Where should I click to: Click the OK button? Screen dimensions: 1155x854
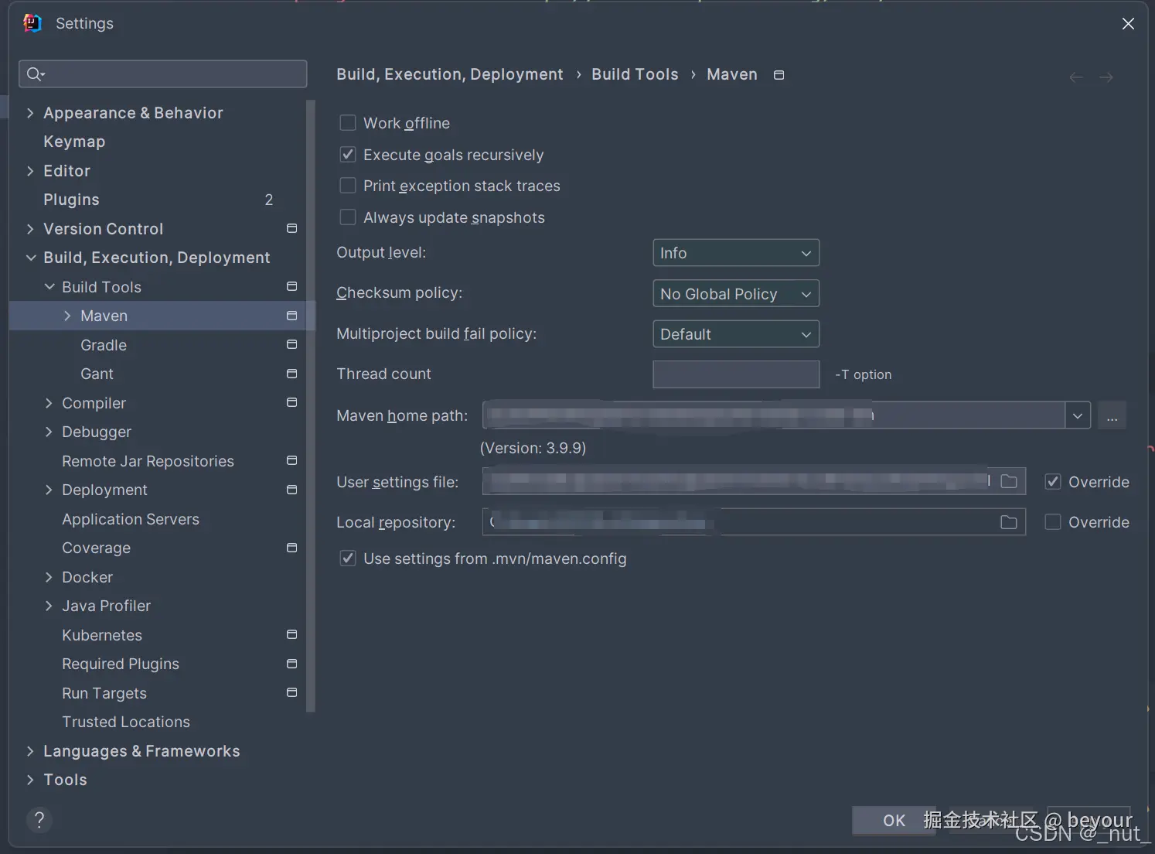tap(894, 821)
